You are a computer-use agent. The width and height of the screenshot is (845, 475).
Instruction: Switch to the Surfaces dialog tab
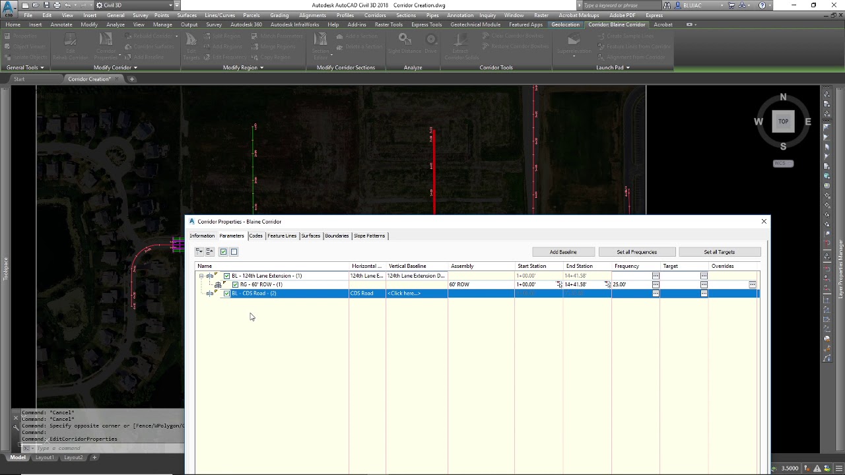(x=311, y=236)
